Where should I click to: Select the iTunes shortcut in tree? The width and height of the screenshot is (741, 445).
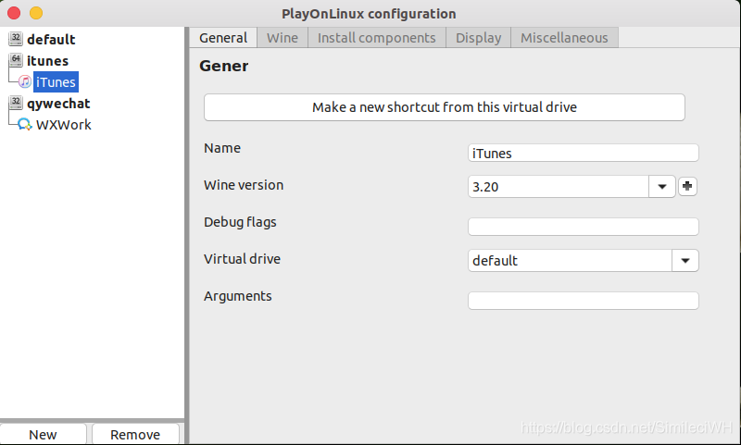(x=56, y=82)
